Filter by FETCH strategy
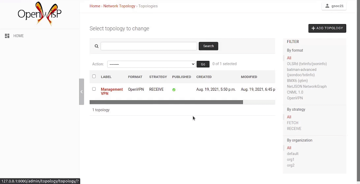The image size is (360, 184). click(292, 123)
